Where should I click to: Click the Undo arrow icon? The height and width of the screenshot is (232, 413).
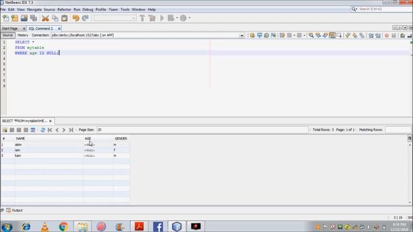(76, 18)
